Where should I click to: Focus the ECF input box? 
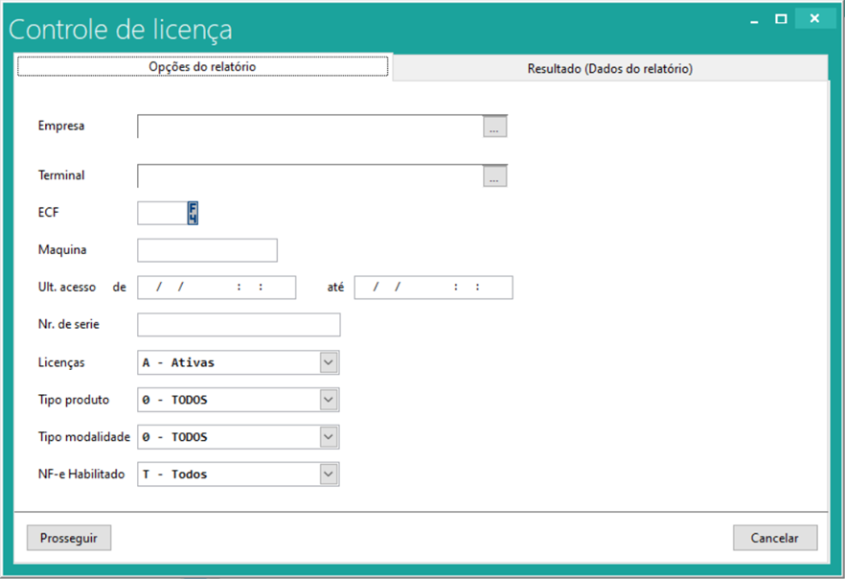click(161, 213)
